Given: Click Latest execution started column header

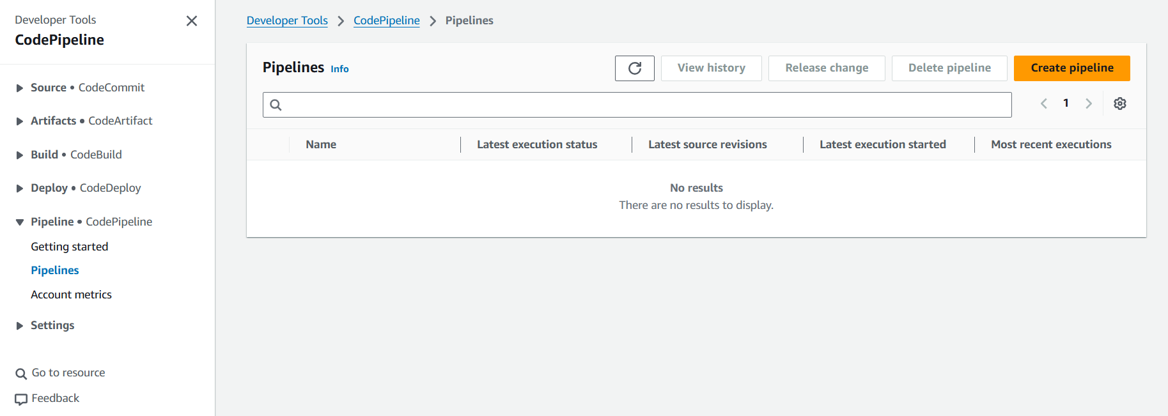Looking at the screenshot, I should 883,144.
